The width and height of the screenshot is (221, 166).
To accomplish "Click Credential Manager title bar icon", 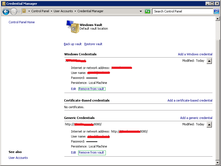I will click(4, 4).
